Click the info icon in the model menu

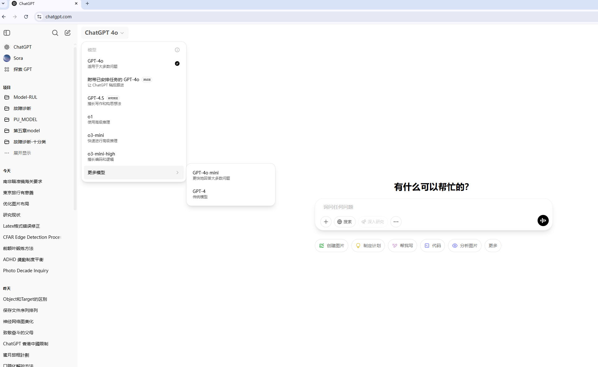pos(177,50)
